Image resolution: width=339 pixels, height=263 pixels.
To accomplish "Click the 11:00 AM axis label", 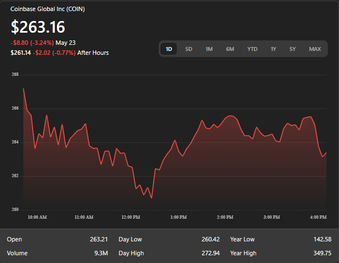I will (x=84, y=217).
